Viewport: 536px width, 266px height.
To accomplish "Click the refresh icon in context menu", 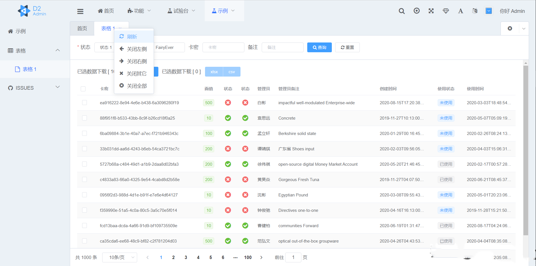I will tap(122, 36).
